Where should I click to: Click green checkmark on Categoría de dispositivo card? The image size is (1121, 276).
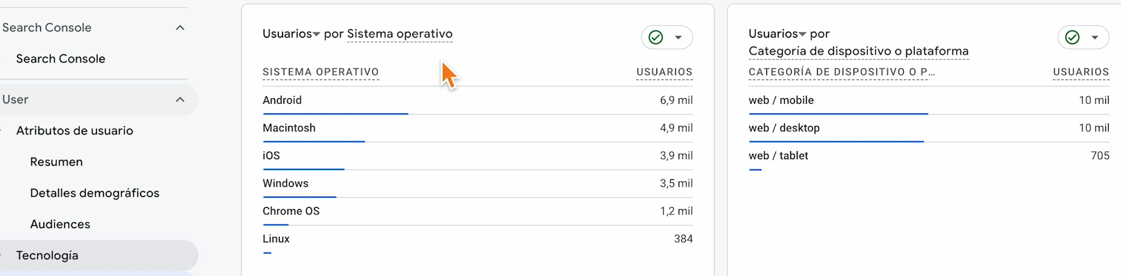coord(1072,38)
